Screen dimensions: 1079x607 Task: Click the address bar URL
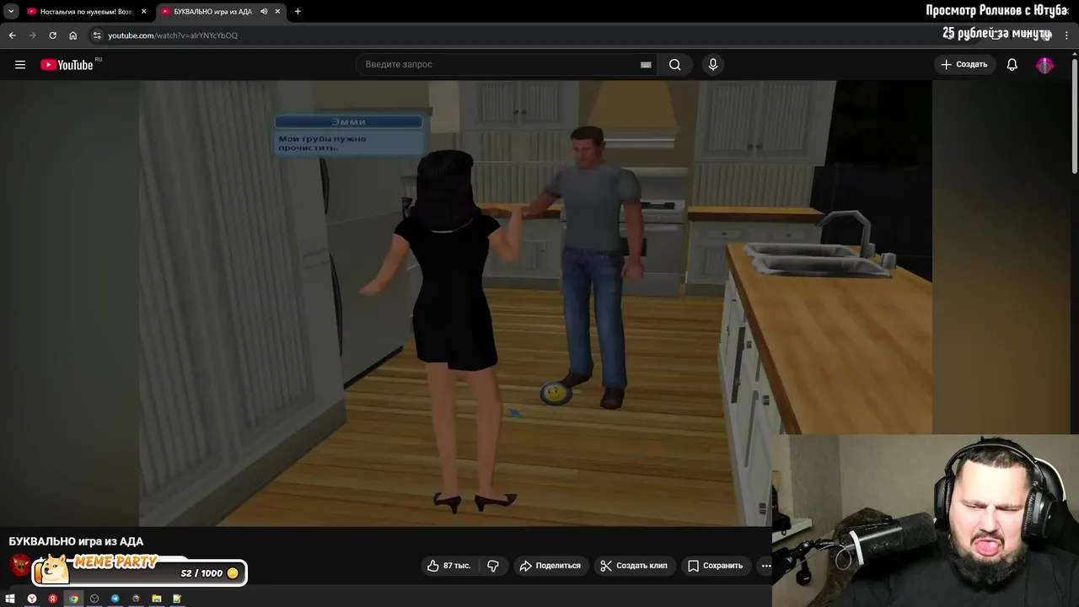[173, 35]
